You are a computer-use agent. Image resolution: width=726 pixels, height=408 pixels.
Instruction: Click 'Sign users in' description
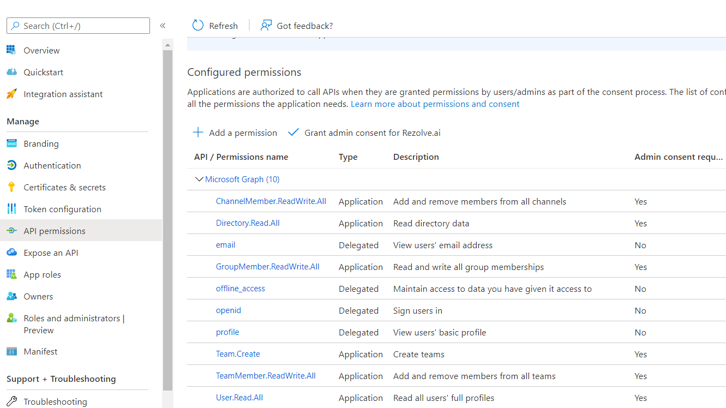(417, 310)
